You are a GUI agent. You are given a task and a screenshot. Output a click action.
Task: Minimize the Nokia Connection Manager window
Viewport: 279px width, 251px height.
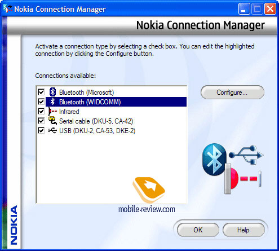pos(244,9)
